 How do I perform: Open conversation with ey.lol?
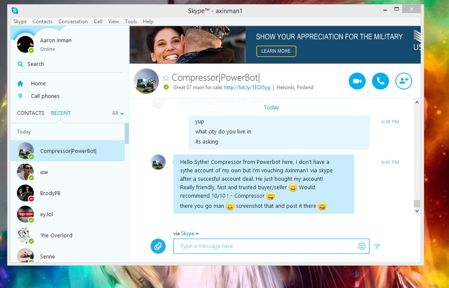click(68, 214)
